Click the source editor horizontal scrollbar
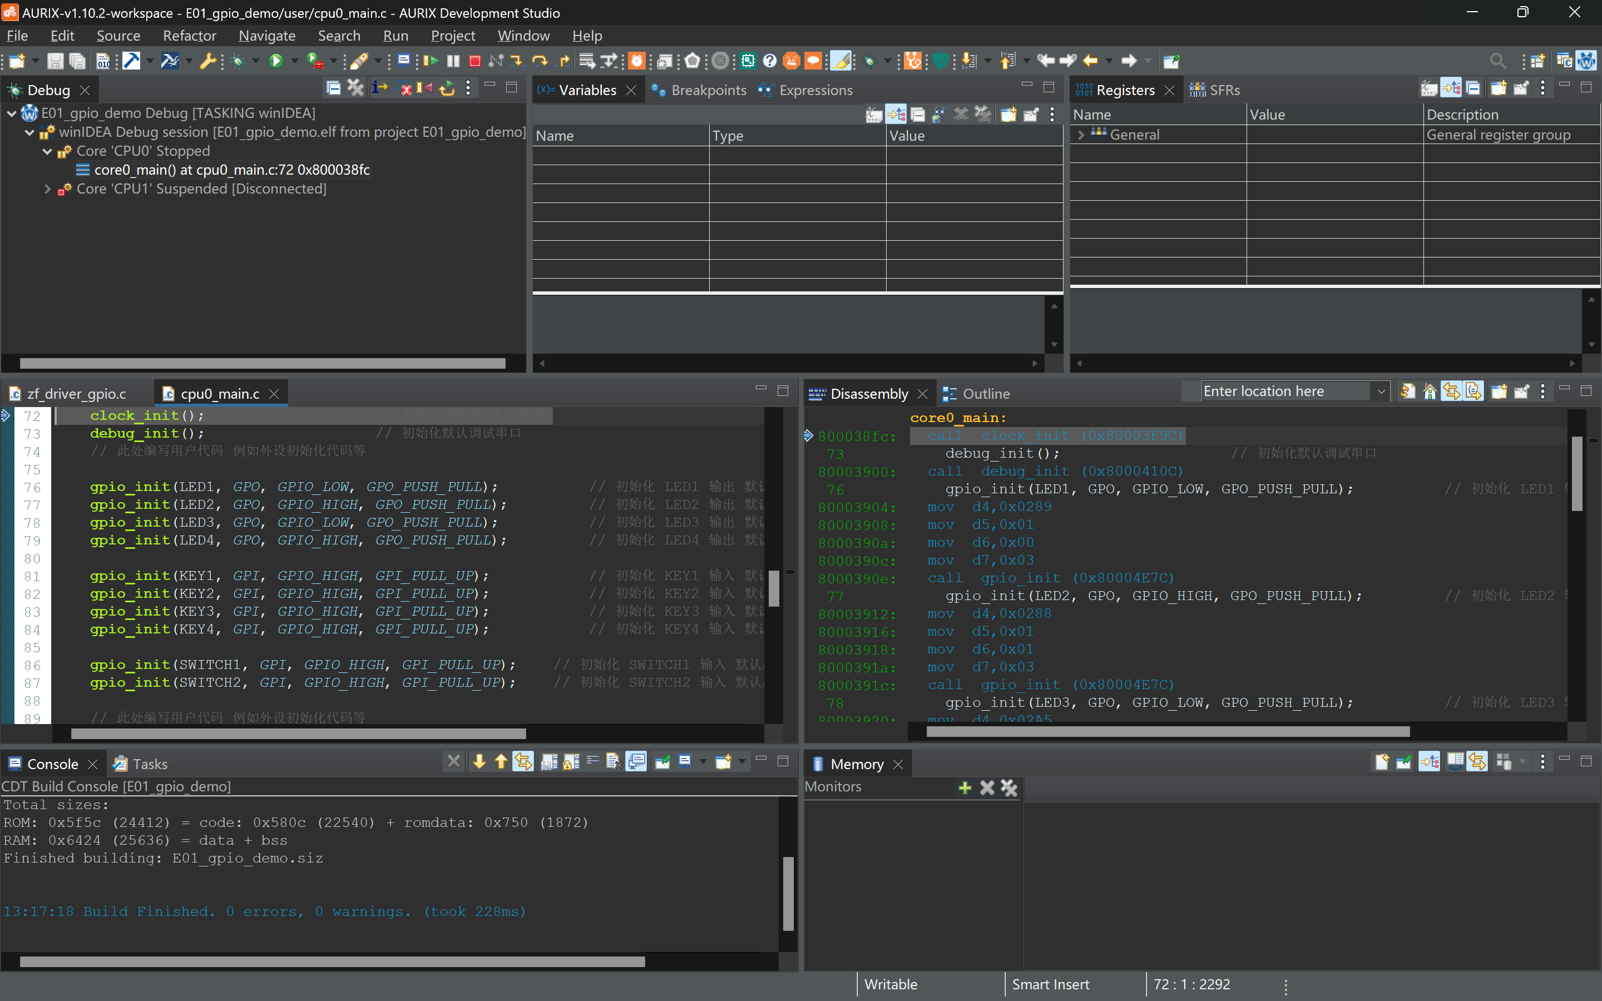1602x1001 pixels. pyautogui.click(x=298, y=734)
